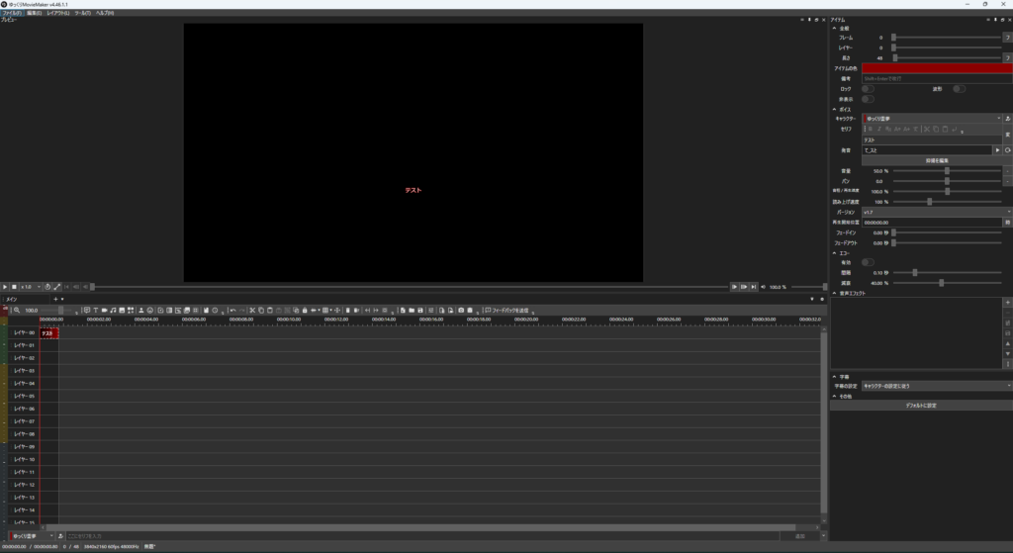The image size is (1013, 553).
Task: Open the 字幕の設定 dropdown
Action: (x=937, y=386)
